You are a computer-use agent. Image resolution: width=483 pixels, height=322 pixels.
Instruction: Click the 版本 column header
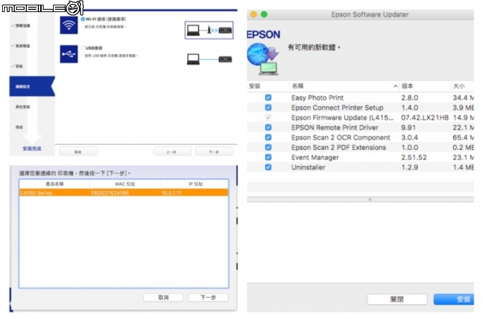(425, 86)
